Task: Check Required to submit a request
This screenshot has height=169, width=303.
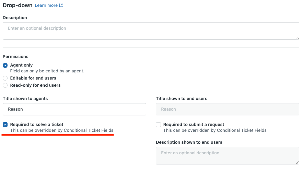Action: (159, 125)
